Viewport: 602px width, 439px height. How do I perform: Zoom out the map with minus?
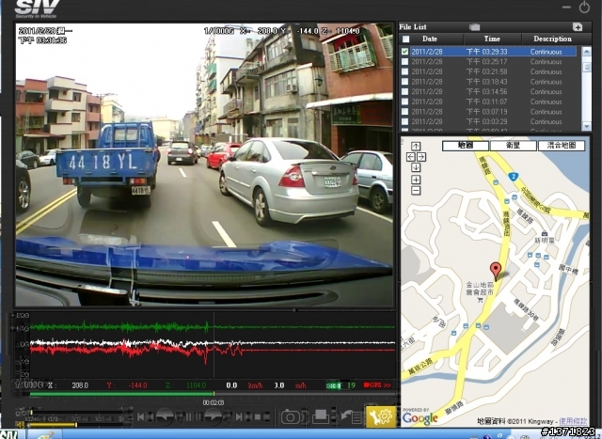[x=416, y=191]
